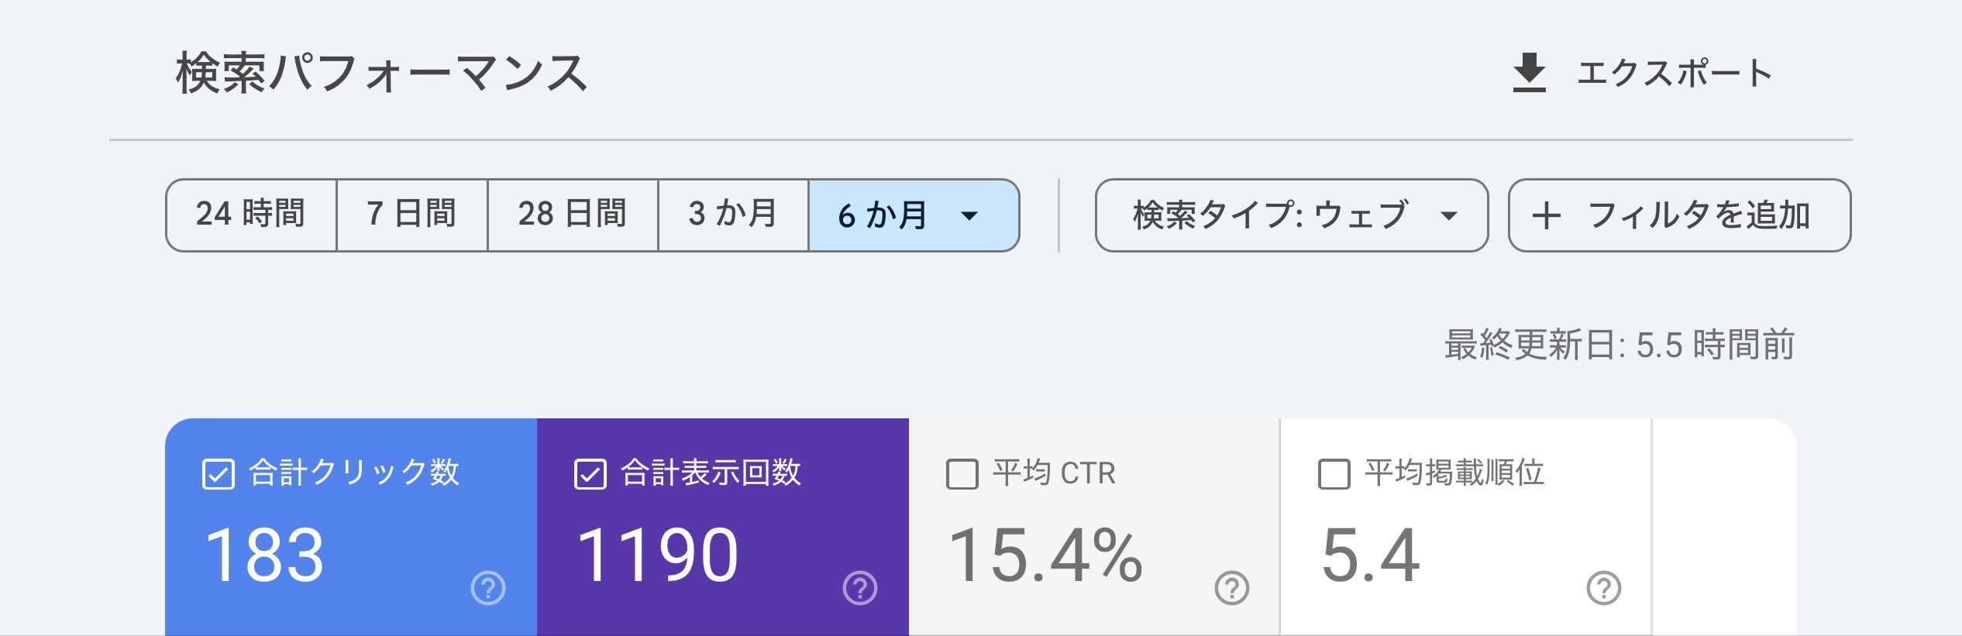This screenshot has width=1962, height=636.
Task: Select the 7 日間 range tab
Action: tap(411, 215)
